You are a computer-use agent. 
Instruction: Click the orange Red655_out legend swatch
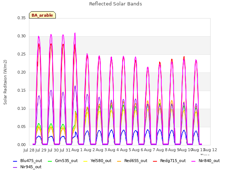[119, 161]
